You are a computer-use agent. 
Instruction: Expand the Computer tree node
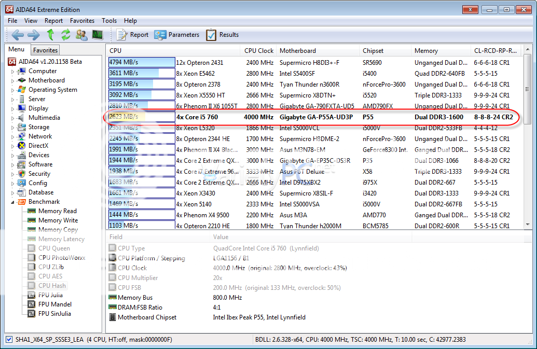[12, 72]
